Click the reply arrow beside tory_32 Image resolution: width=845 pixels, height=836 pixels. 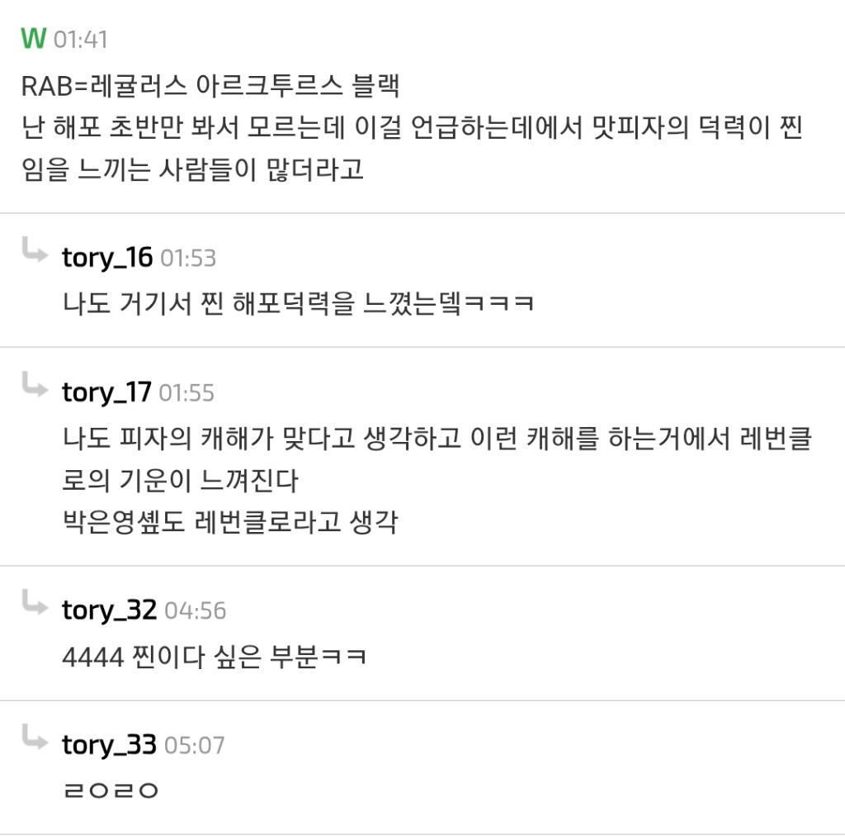click(35, 603)
